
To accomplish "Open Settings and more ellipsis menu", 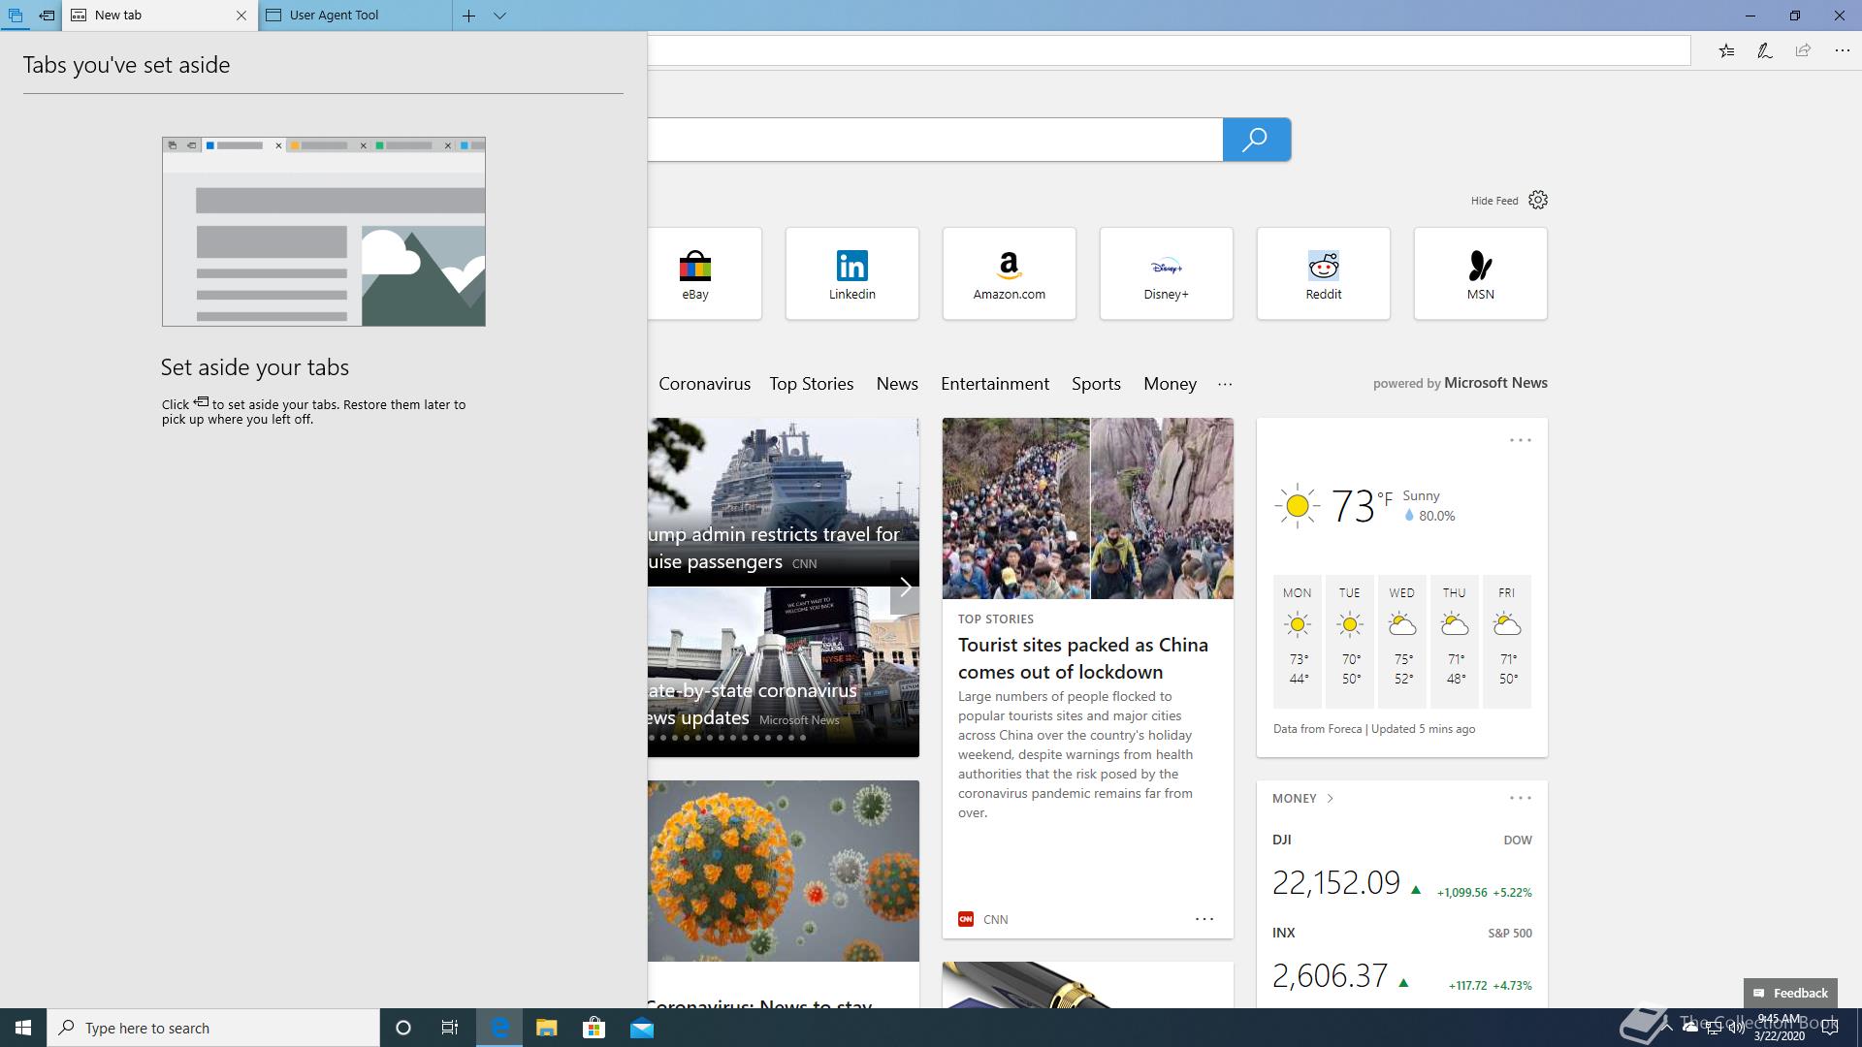I will point(1842,50).
